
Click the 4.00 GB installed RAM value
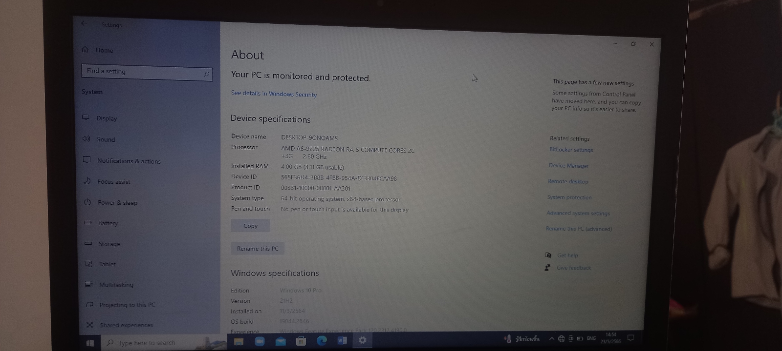[312, 167]
